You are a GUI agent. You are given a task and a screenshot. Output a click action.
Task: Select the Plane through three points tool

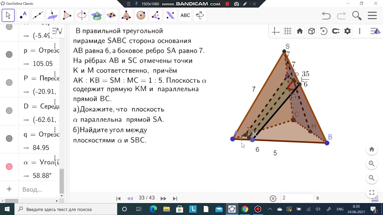[111, 15]
